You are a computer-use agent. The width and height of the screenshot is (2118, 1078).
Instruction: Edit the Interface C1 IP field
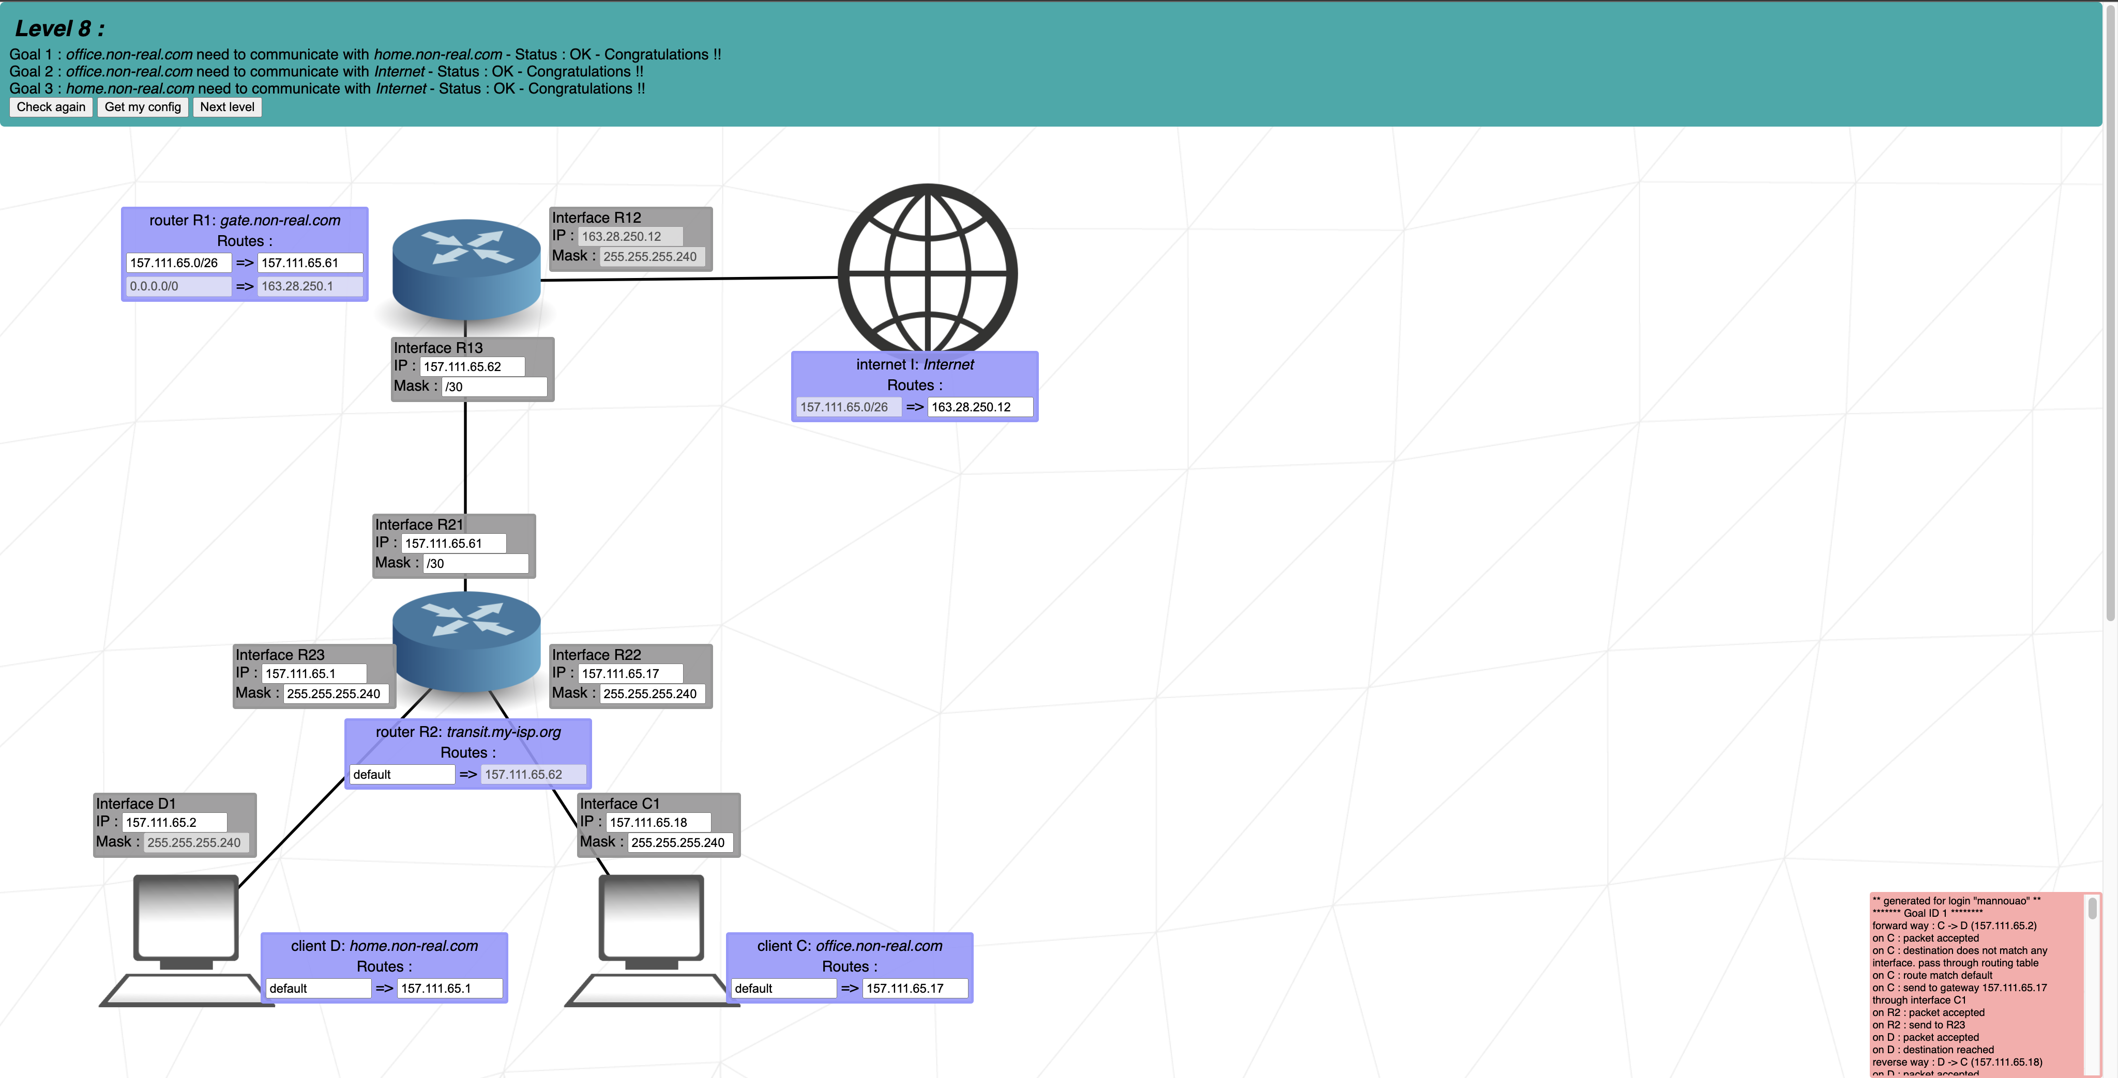coord(658,823)
